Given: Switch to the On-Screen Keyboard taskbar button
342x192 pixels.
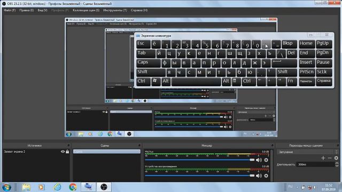Looking at the screenshot, I should 88,187.
